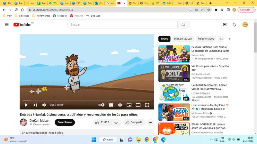The image size is (257, 144).
Task: Click the Buscar search field
Action: [x=122, y=25]
